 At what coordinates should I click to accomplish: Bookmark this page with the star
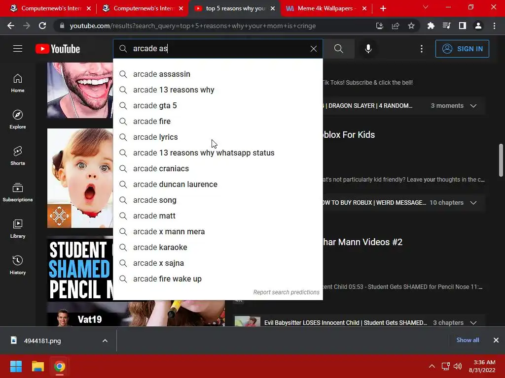click(x=411, y=26)
